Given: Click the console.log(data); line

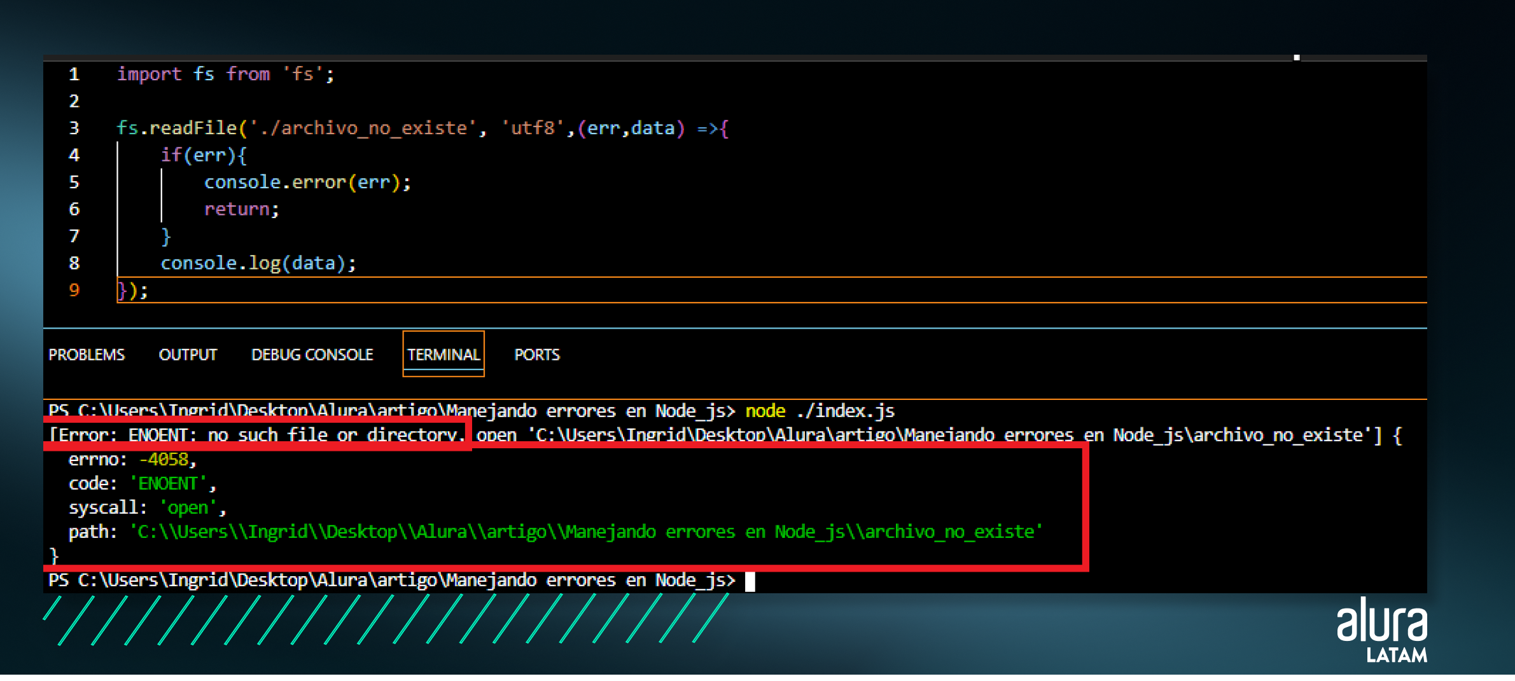Looking at the screenshot, I should tap(258, 263).
